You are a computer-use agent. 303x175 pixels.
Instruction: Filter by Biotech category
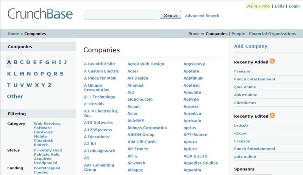tap(41, 145)
